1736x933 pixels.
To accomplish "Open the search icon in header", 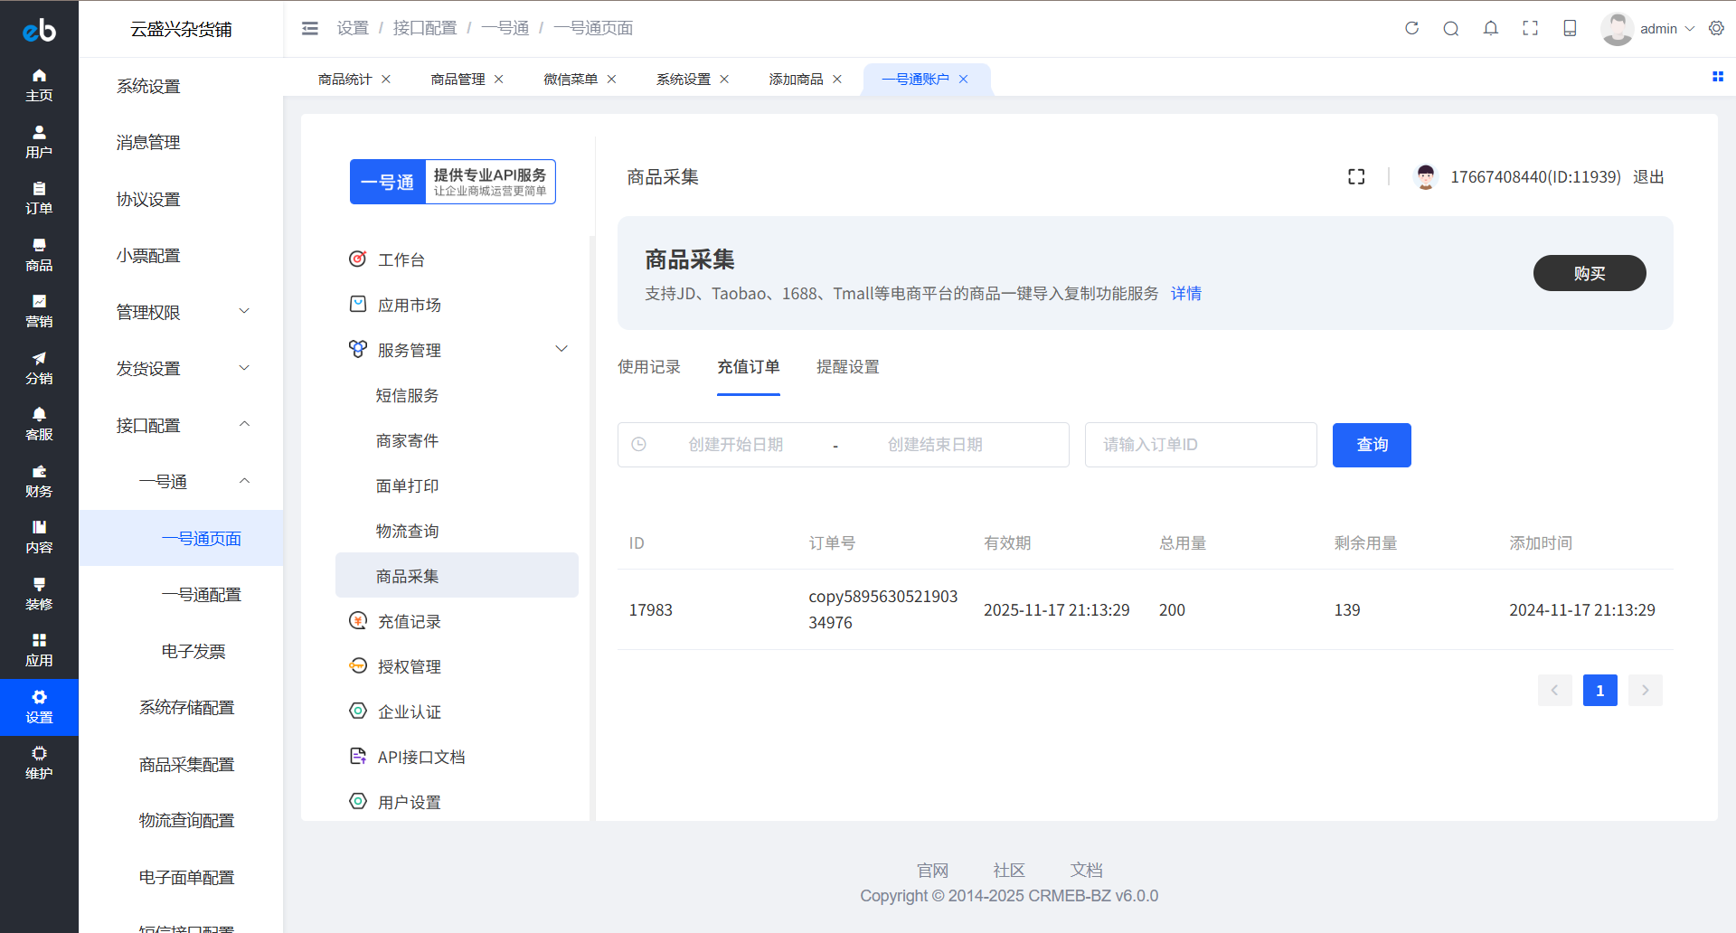I will pyautogui.click(x=1451, y=28).
